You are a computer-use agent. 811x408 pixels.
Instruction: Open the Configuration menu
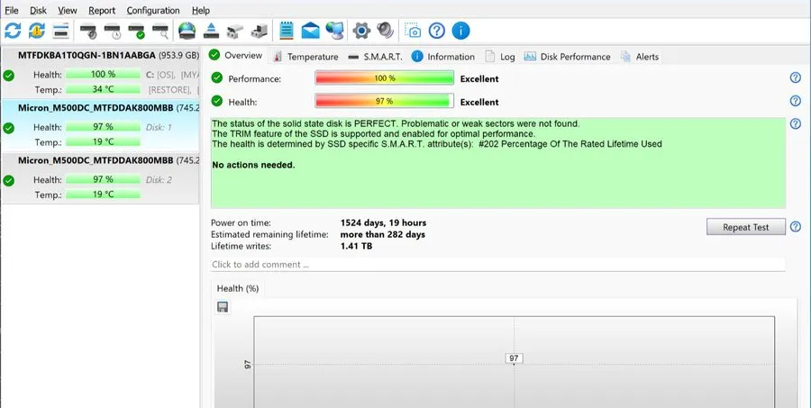pos(153,10)
